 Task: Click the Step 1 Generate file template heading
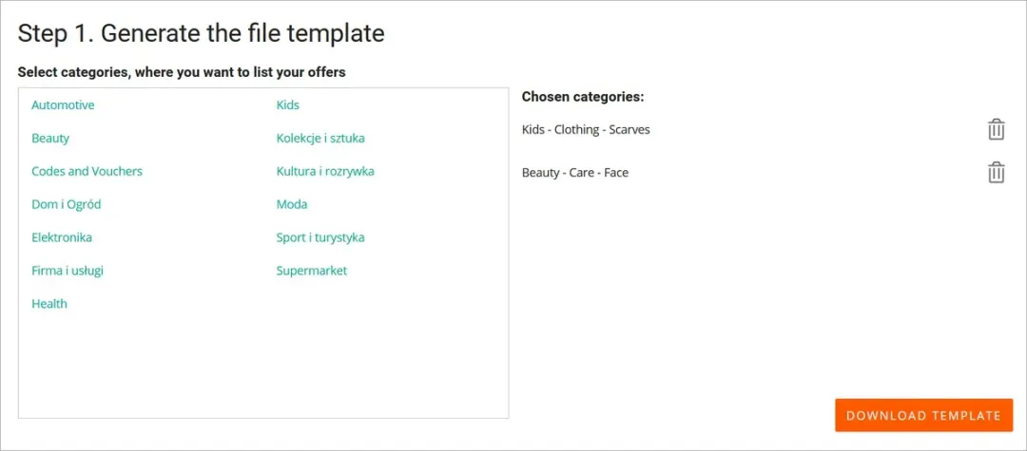click(x=202, y=33)
